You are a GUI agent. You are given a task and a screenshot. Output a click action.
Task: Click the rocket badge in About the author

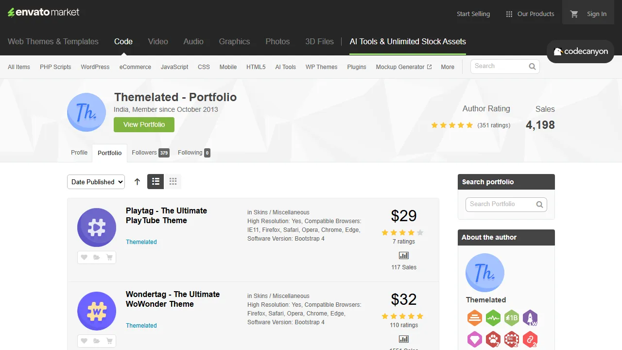530,318
